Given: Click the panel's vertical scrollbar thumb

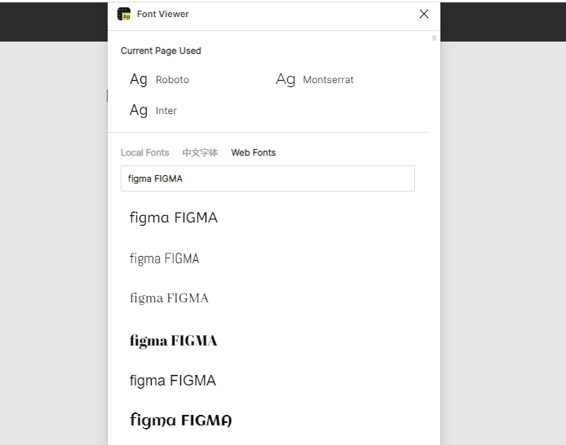Looking at the screenshot, I should 434,37.
